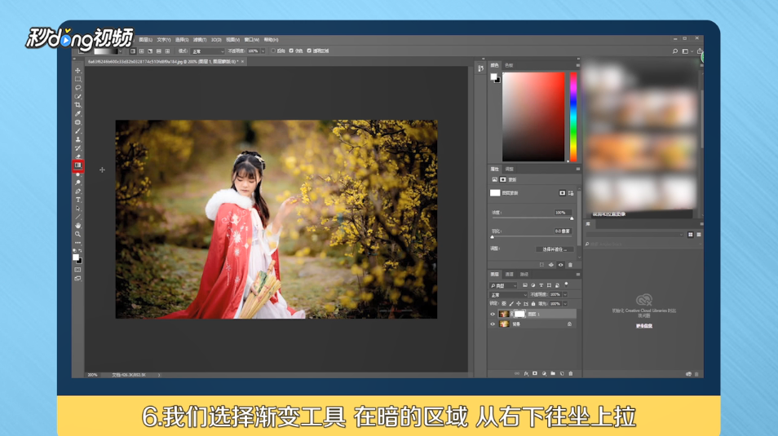Toggle the Dither checkbox
The width and height of the screenshot is (778, 436).
coord(291,51)
